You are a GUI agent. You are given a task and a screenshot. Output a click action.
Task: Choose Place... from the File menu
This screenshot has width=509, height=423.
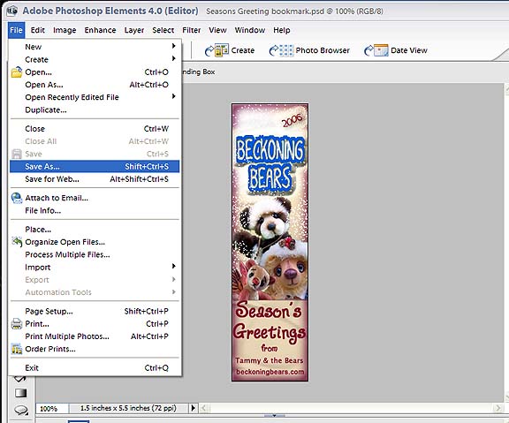pyautogui.click(x=95, y=230)
